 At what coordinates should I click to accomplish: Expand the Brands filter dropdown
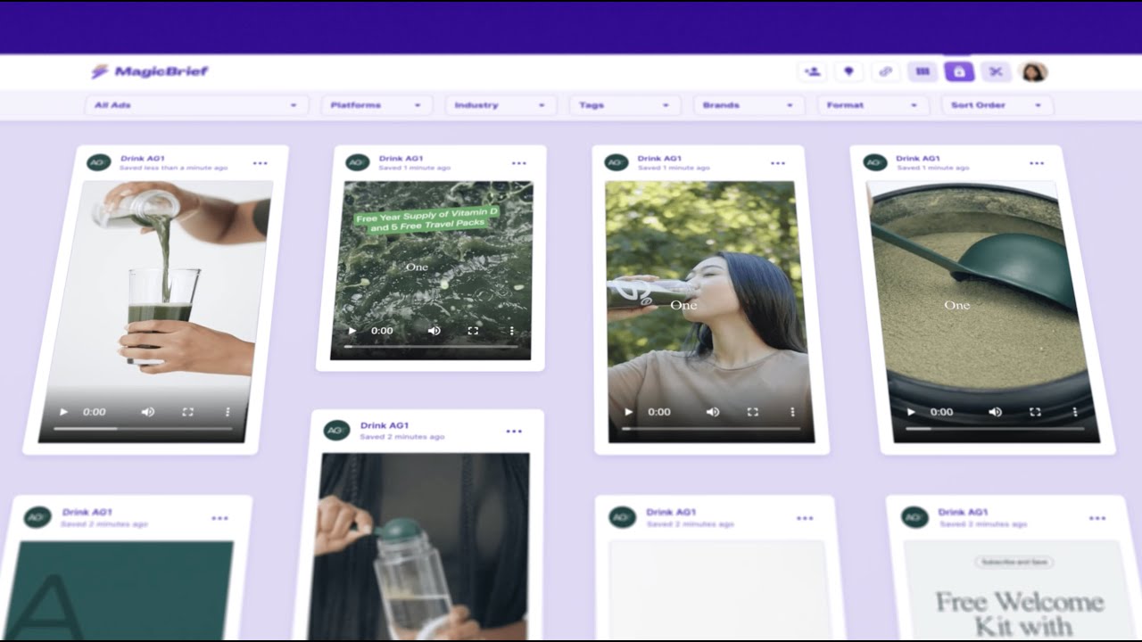[748, 105]
